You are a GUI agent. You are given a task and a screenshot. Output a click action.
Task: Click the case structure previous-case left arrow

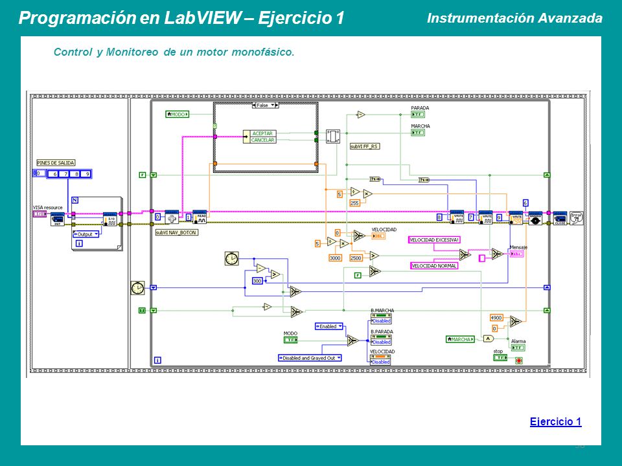254,105
